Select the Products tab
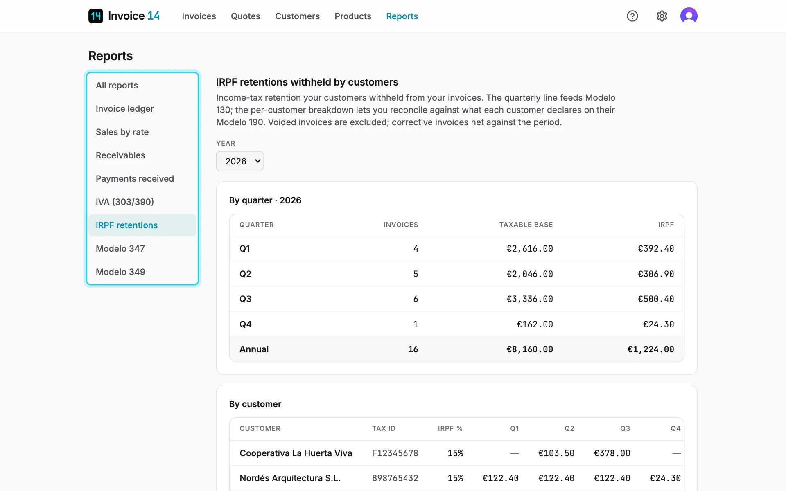The width and height of the screenshot is (786, 491). pyautogui.click(x=353, y=16)
